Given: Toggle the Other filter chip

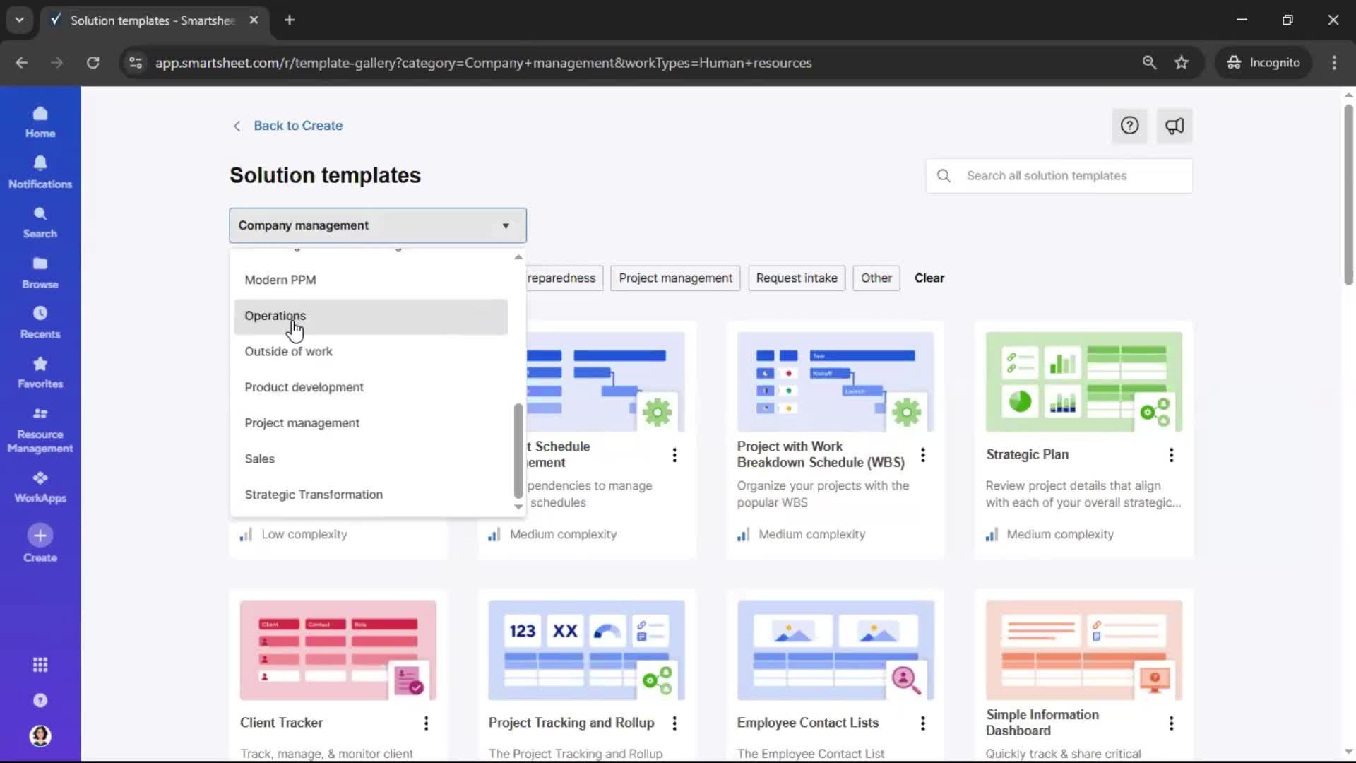Looking at the screenshot, I should (876, 278).
